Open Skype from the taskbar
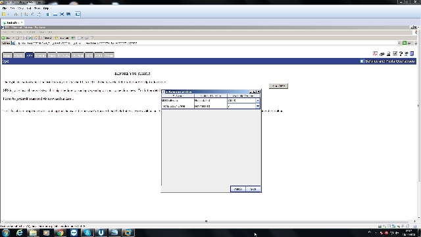 pos(87,232)
